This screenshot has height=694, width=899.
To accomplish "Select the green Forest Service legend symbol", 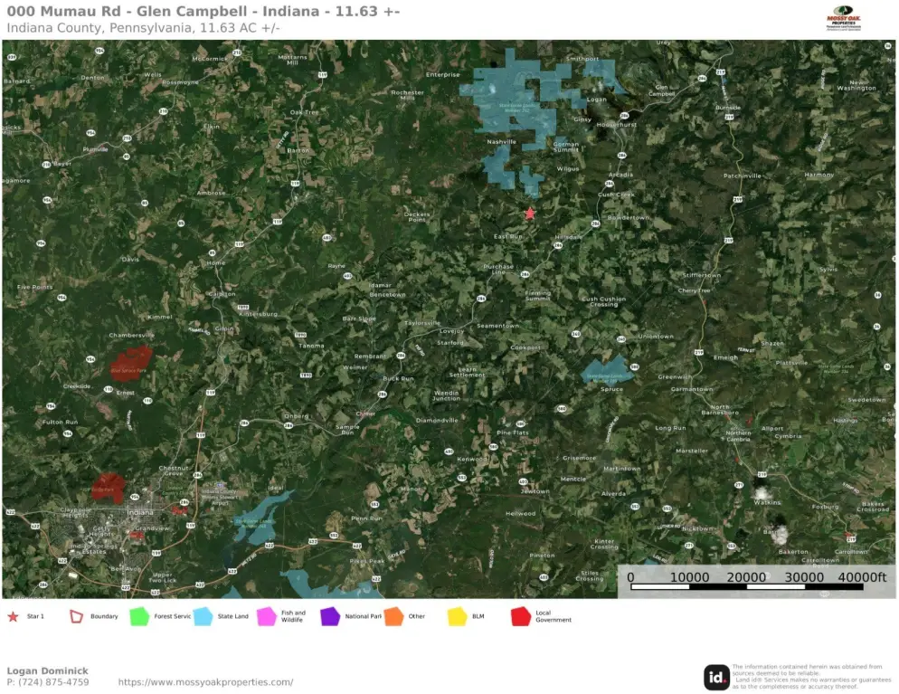I will 138,616.
